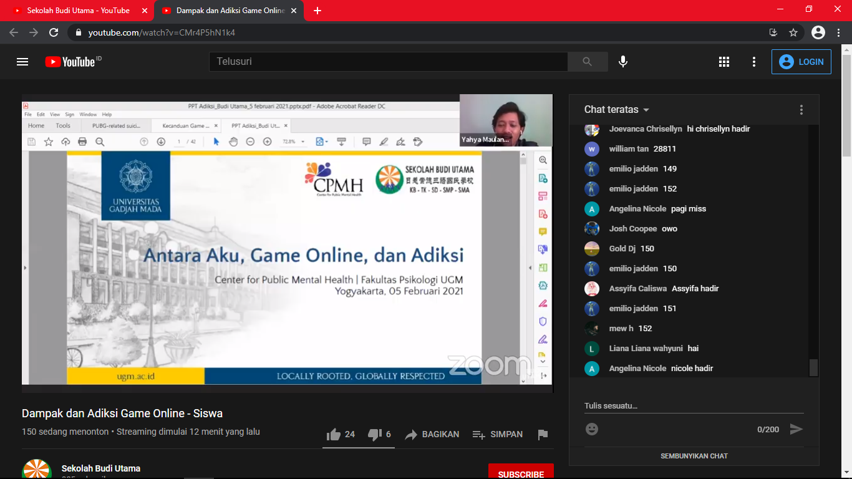Open YouTube settings three-dot menu

tap(754, 62)
